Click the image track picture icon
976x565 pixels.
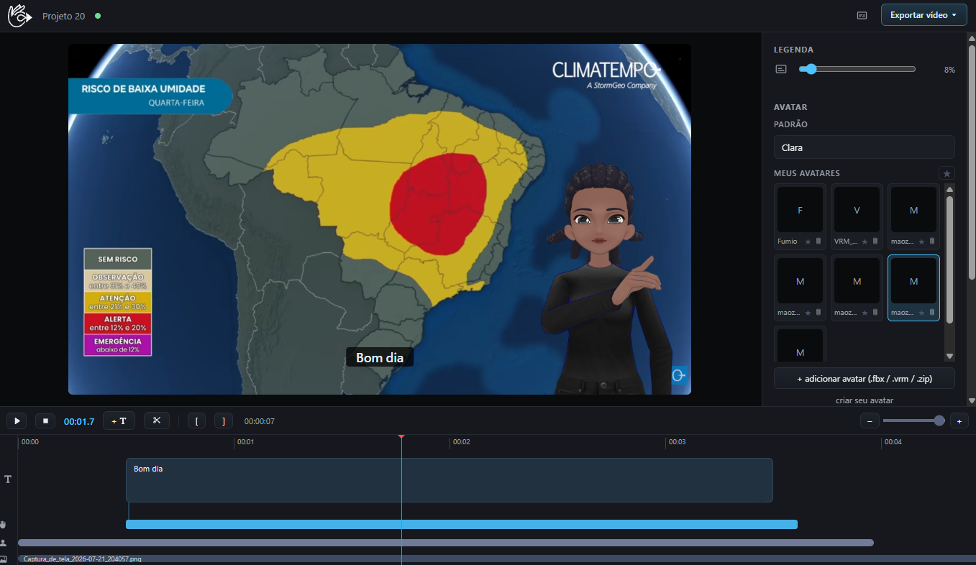pos(3,559)
